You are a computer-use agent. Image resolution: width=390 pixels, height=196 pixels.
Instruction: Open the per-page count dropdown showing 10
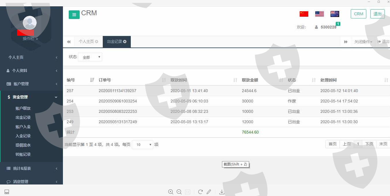143,144
